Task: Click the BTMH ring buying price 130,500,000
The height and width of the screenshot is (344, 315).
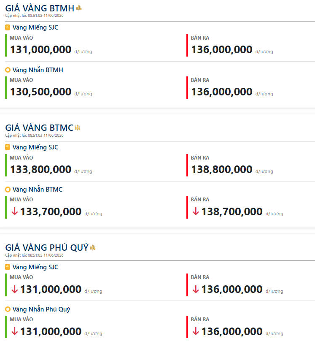Action: coord(41,92)
